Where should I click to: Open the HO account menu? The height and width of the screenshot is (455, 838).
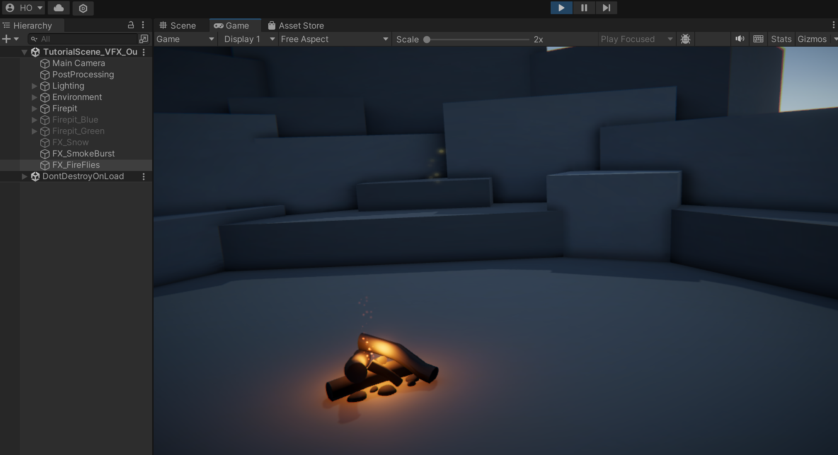coord(23,7)
